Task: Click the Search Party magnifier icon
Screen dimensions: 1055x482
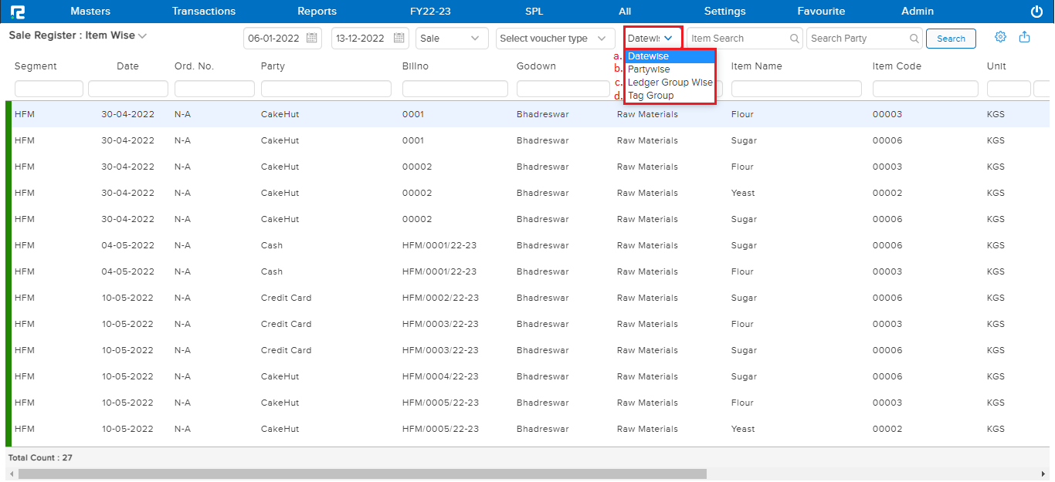Action: click(x=914, y=39)
